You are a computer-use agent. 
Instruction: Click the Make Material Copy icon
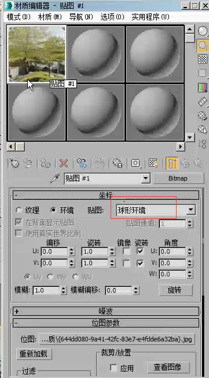click(82, 163)
